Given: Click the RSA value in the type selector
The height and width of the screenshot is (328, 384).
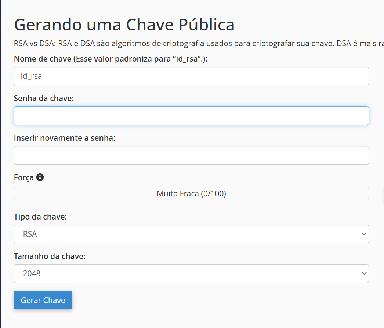Looking at the screenshot, I should click(x=29, y=234).
